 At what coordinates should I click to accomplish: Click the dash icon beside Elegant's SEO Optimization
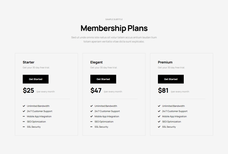[91, 122]
